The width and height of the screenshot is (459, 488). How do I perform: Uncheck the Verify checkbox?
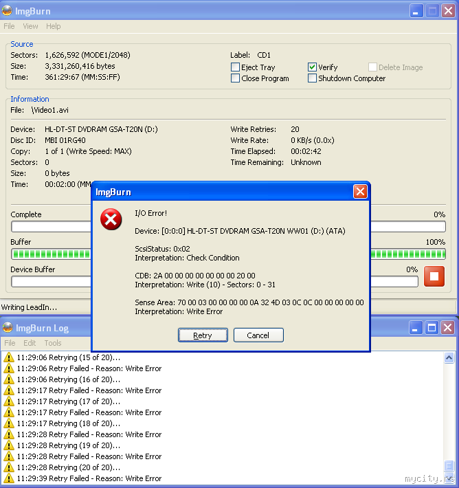pyautogui.click(x=312, y=67)
